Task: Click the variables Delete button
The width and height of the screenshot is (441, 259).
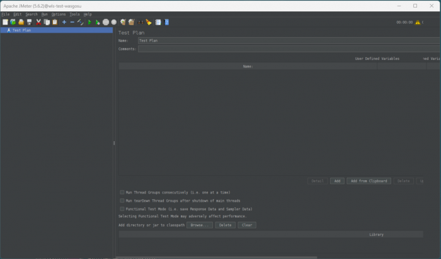Action: tap(404, 181)
